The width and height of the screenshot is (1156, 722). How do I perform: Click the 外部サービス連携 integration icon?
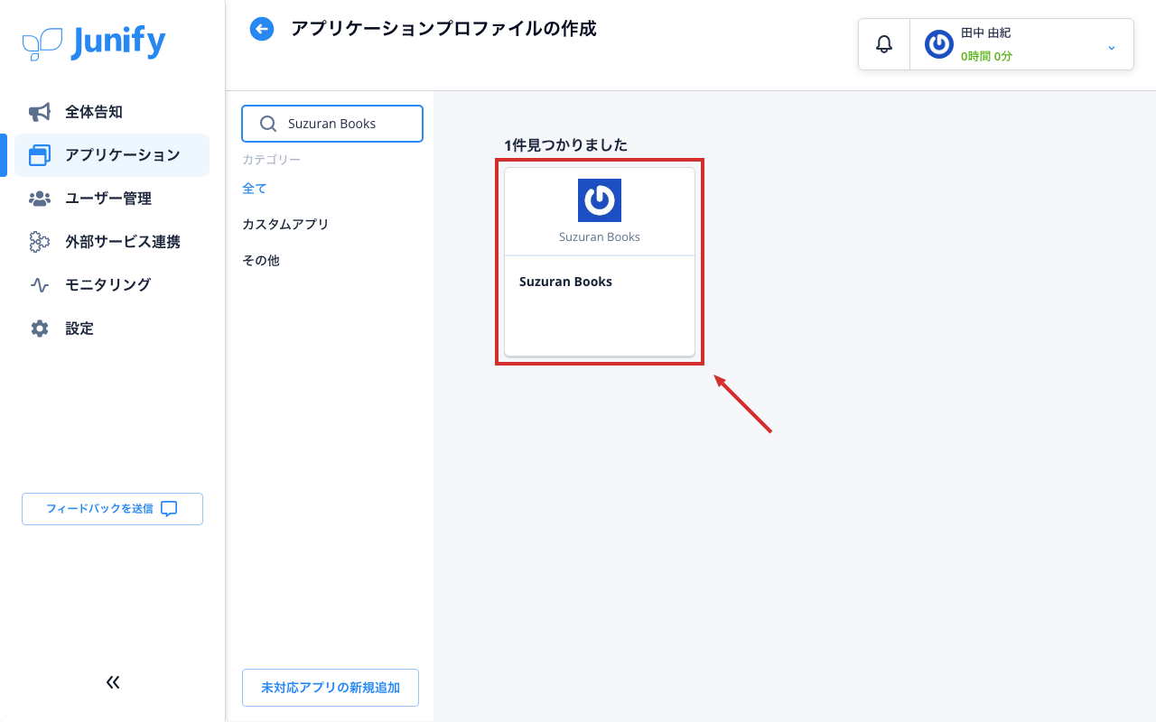[x=40, y=242]
